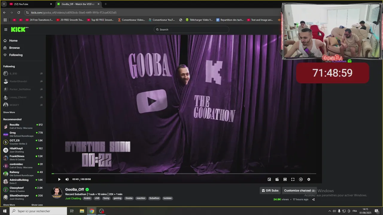This screenshot has width=383, height=215.
Task: Open the Kick hamburger sidebar menu
Action: [6, 30]
